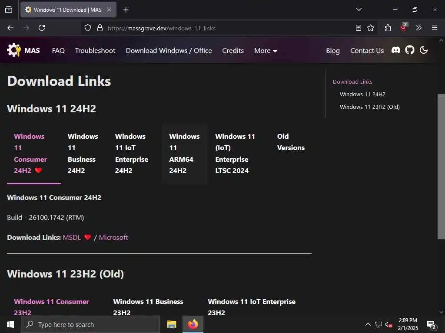
Task: Open the extensions puzzle icon
Action: (388, 28)
